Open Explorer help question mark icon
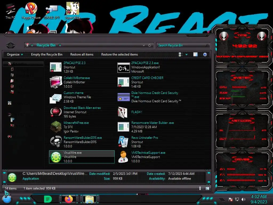 205,54
